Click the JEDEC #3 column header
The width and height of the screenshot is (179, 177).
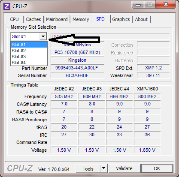click(x=92, y=89)
